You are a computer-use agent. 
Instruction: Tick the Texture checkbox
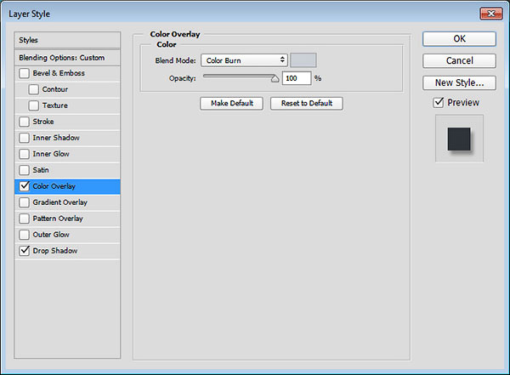(33, 105)
